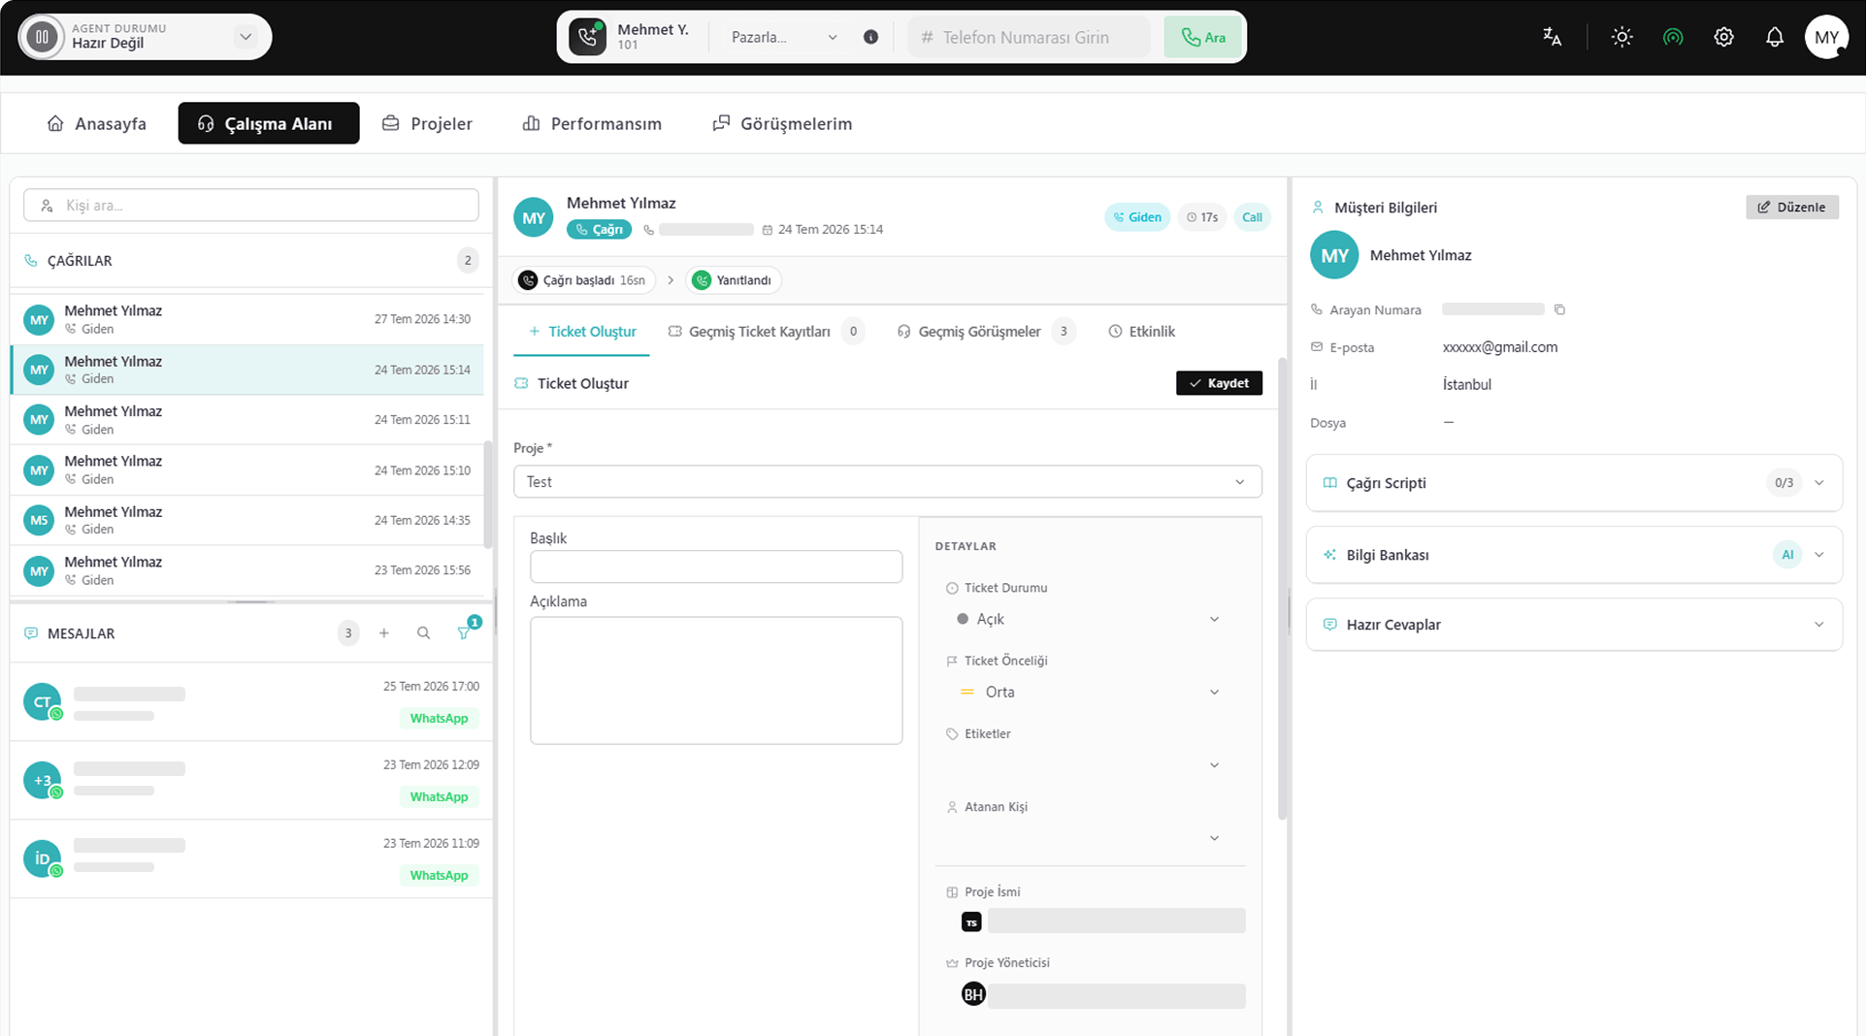Select the 24 Tem 2026 14:35 call
1866x1036 pixels.
tap(247, 520)
